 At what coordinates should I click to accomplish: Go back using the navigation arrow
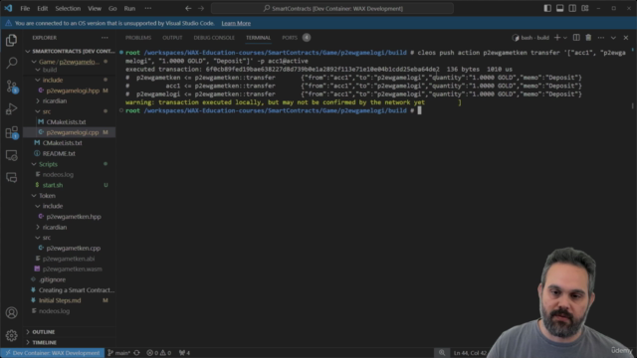(x=188, y=8)
